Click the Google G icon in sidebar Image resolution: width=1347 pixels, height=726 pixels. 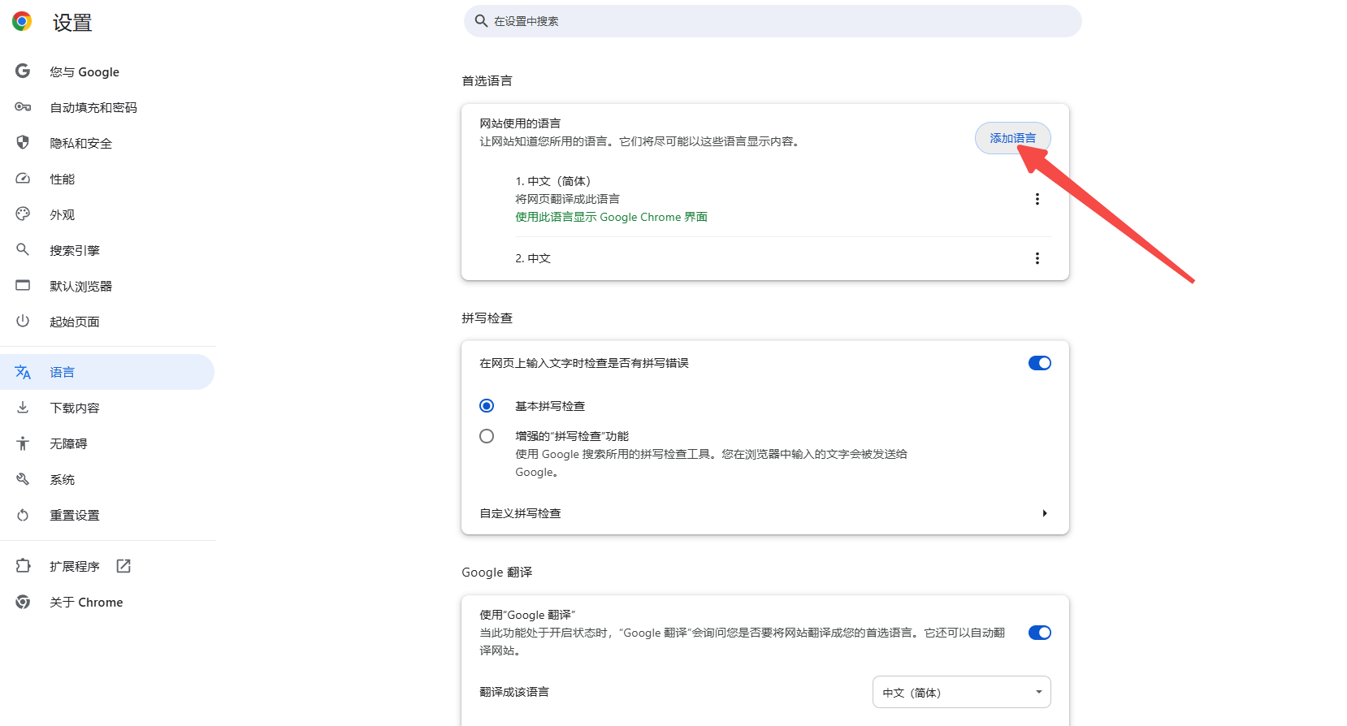(23, 71)
